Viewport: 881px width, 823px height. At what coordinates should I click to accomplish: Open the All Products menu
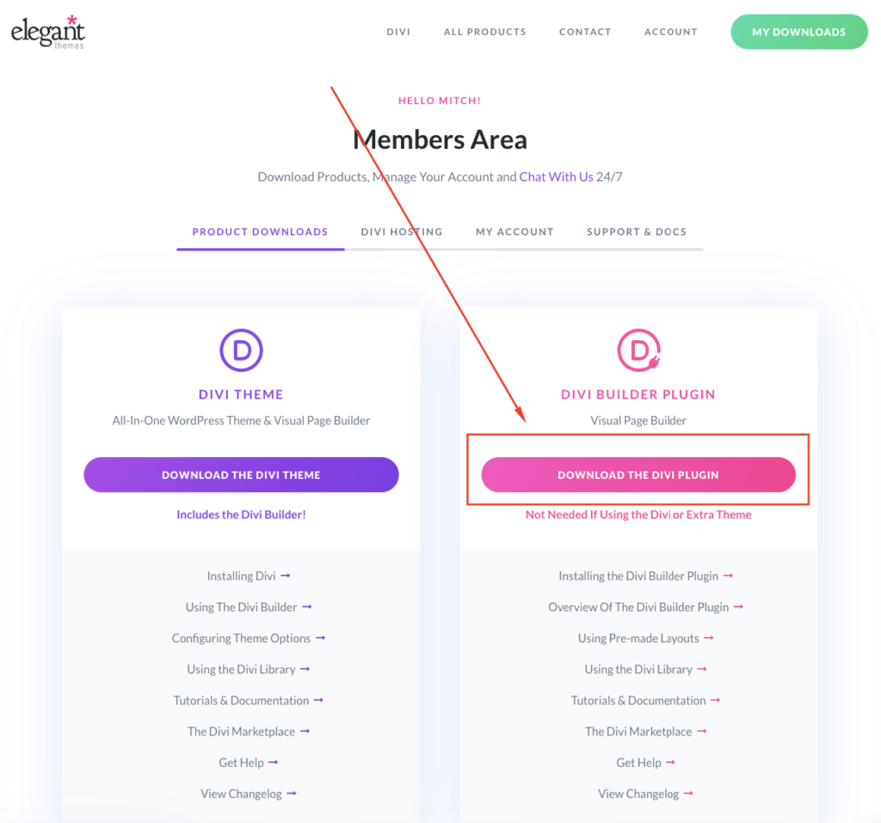(x=484, y=32)
